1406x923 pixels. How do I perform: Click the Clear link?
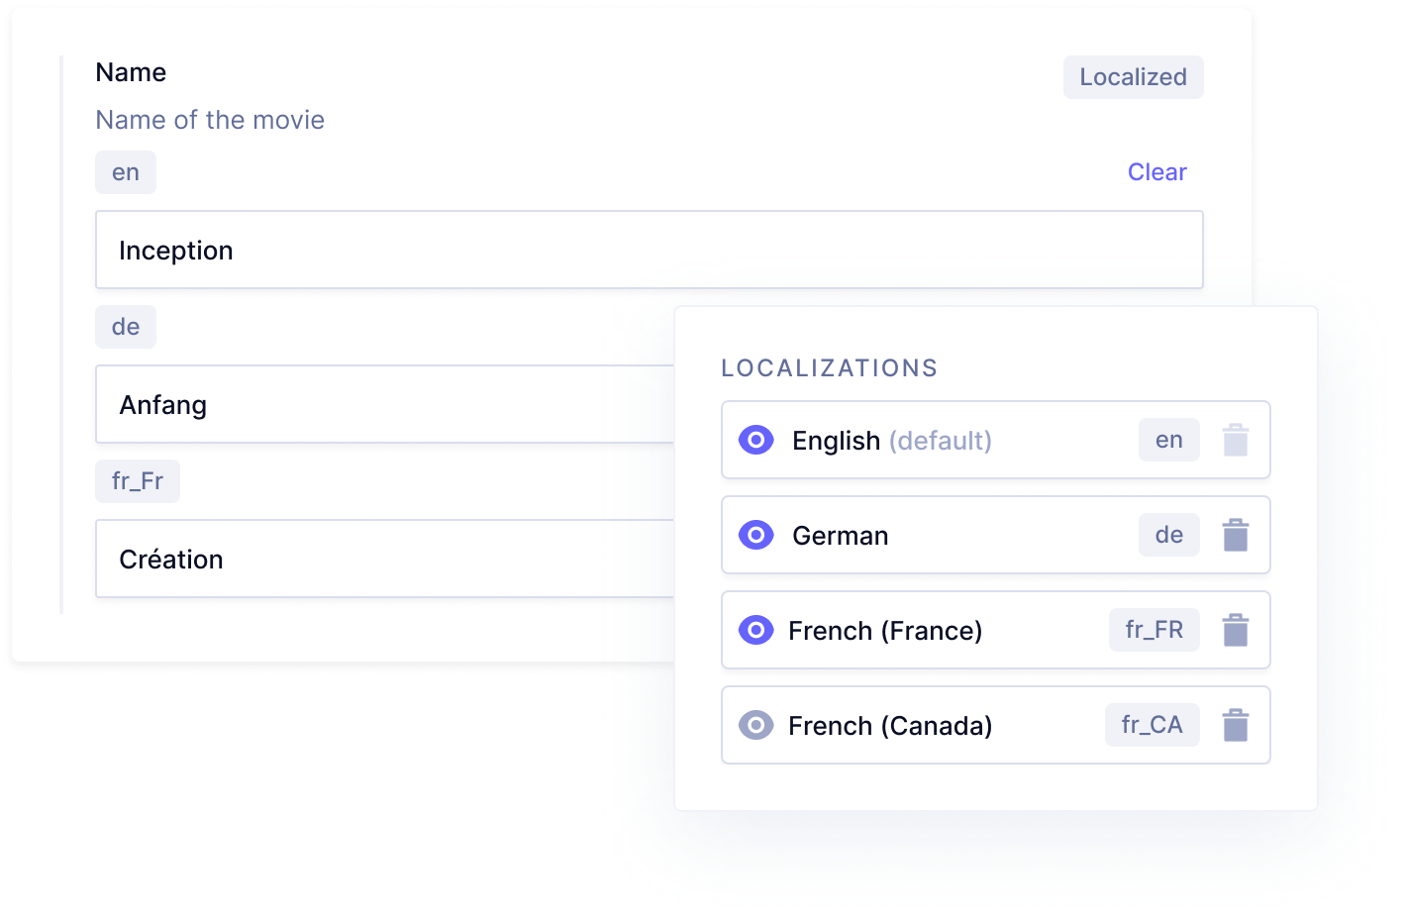(1156, 172)
